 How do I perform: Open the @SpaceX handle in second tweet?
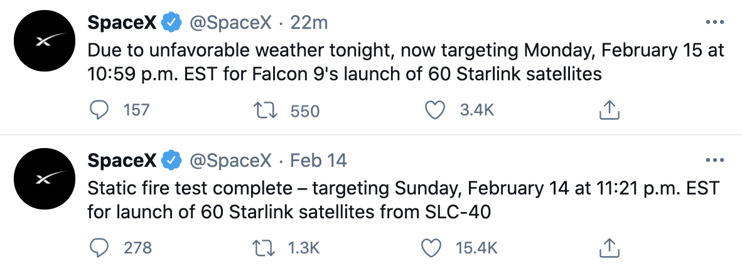230,161
